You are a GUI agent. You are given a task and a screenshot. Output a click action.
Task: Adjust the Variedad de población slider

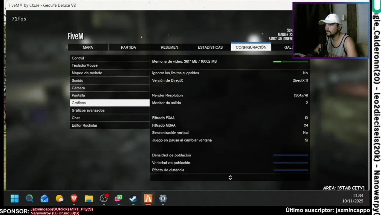tap(290, 163)
